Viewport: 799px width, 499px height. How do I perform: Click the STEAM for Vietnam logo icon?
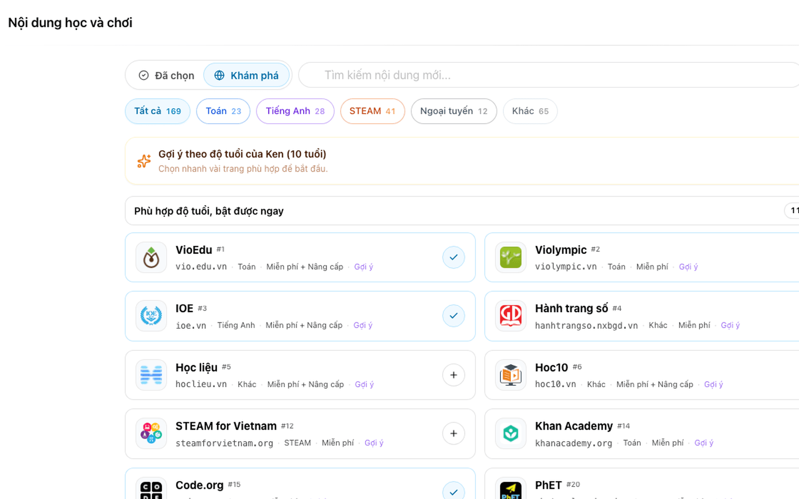tap(151, 434)
